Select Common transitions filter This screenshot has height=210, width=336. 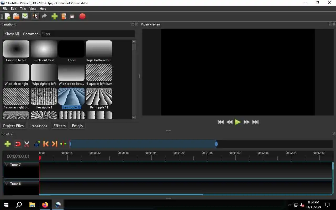click(x=31, y=34)
